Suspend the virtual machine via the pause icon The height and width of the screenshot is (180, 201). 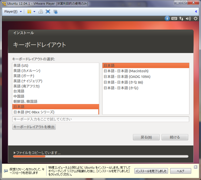point(29,11)
